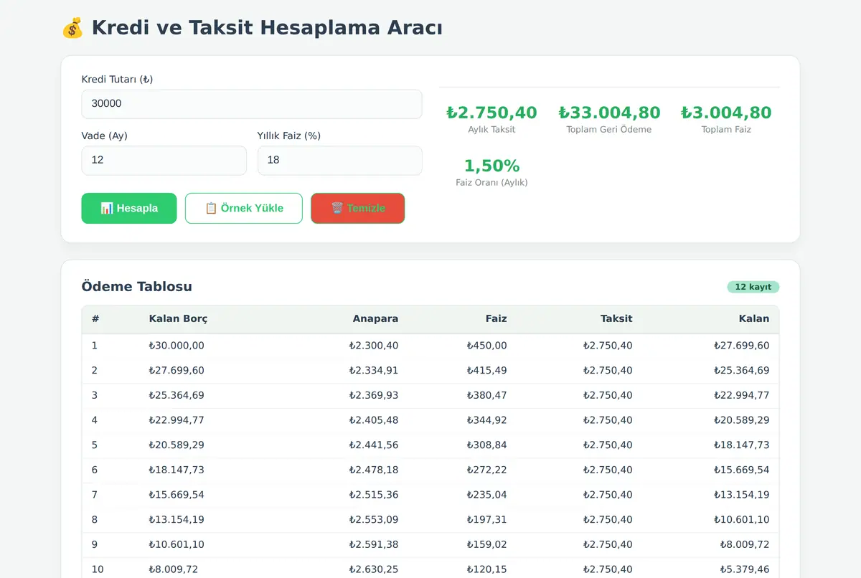The width and height of the screenshot is (861, 578).
Task: Click the money bag icon in the title
Action: tap(72, 28)
